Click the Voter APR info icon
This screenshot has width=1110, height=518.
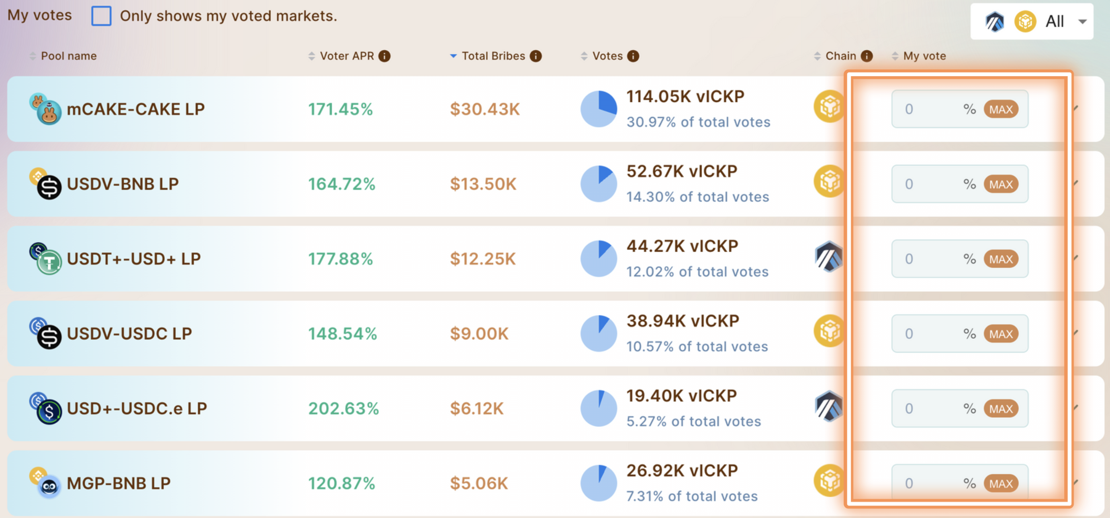point(384,56)
